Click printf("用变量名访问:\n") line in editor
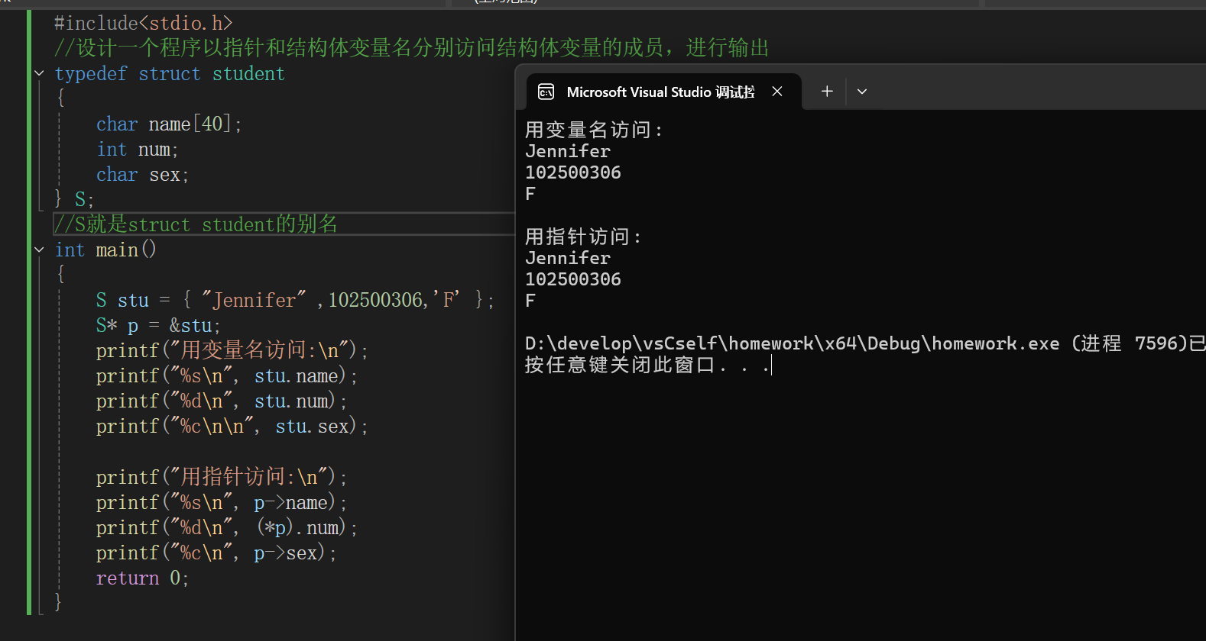 232,351
